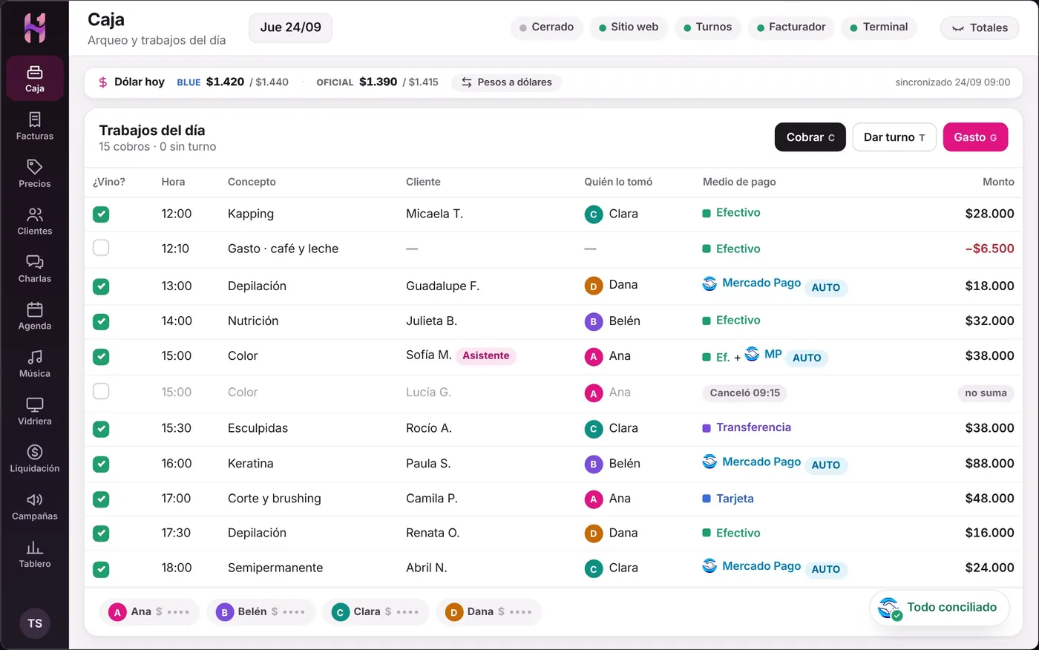Click the Dar turno button
Screen dimensions: 1039x650
tap(894, 137)
